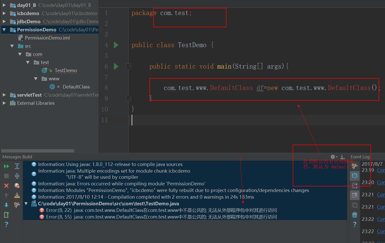385x243 pixels.
Task: Expand External Libraries node
Action: [4, 103]
